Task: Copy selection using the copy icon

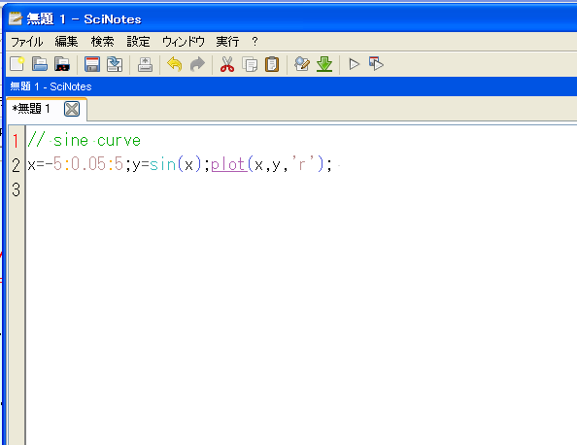Action: [x=250, y=64]
